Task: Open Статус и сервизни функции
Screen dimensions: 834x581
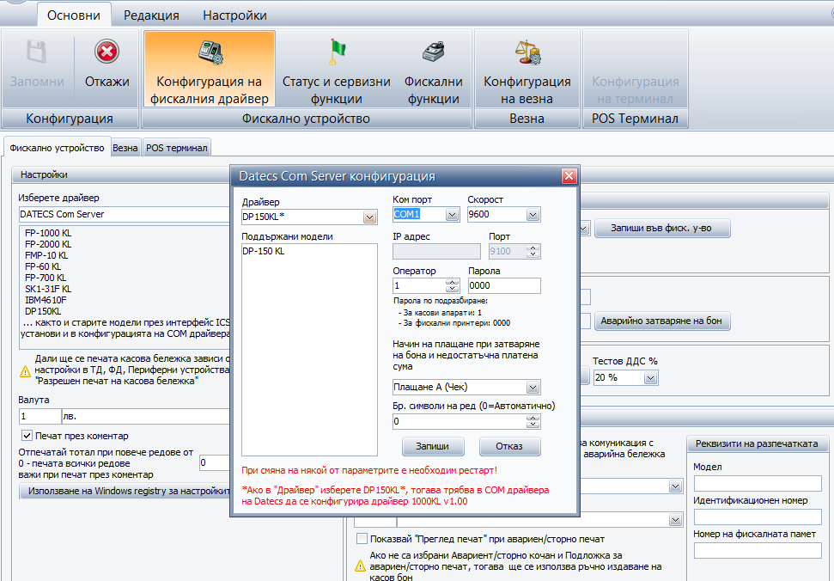Action: click(336, 69)
